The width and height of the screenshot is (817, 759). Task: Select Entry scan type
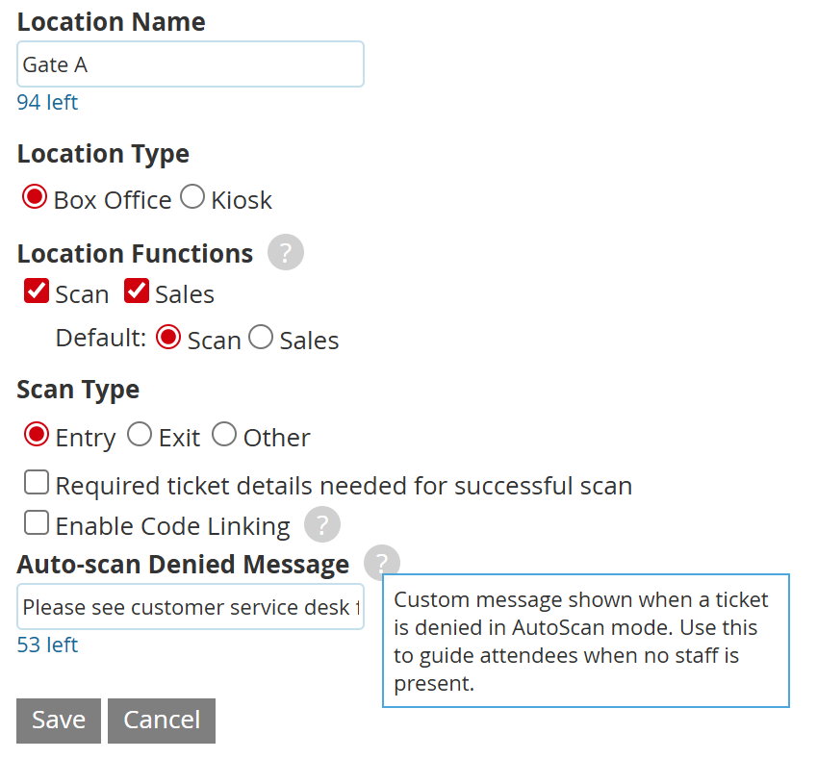[37, 435]
